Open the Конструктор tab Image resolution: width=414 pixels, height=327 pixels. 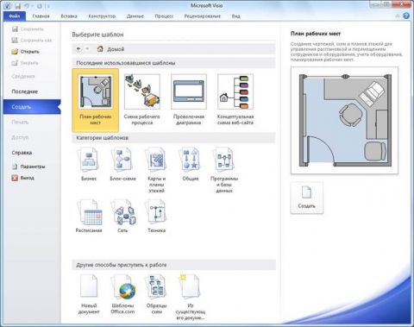point(102,16)
